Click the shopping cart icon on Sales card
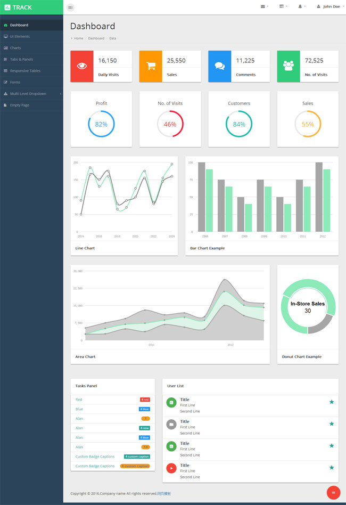The image size is (346, 505). tap(151, 66)
